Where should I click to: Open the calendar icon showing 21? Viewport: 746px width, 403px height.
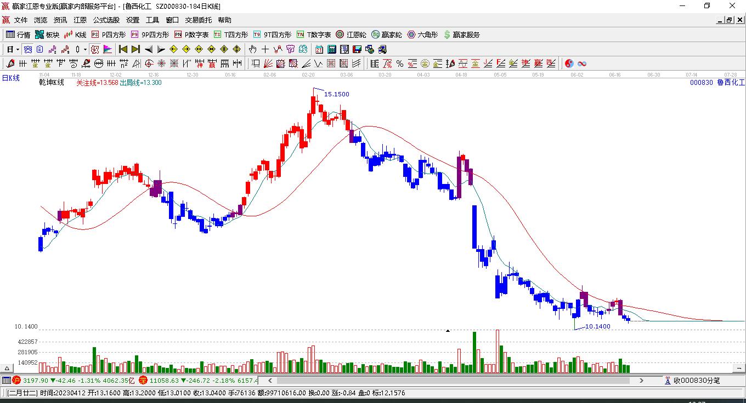click(x=319, y=49)
